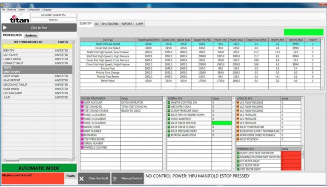
Task: Click the icon beside SUMP LEVEL NOT OVERFLOW
Action: pyautogui.click(x=238, y=153)
